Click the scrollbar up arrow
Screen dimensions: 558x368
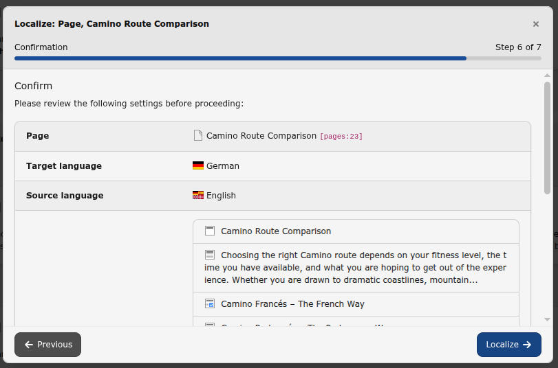547,76
